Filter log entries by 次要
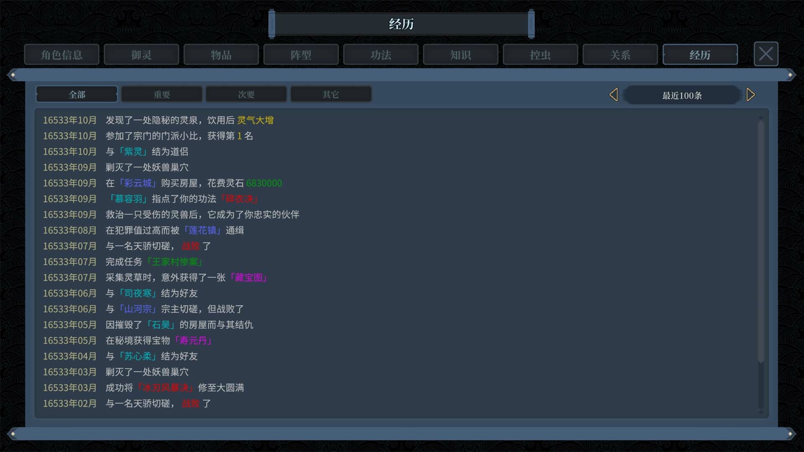The height and width of the screenshot is (452, 804). 246,95
